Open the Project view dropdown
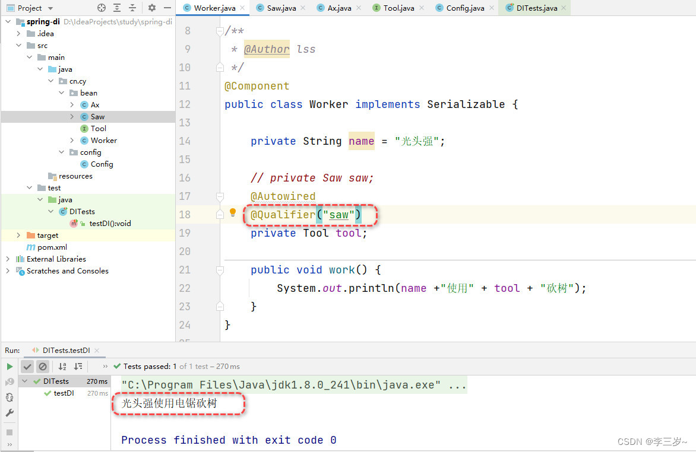This screenshot has height=452, width=696. coord(30,8)
